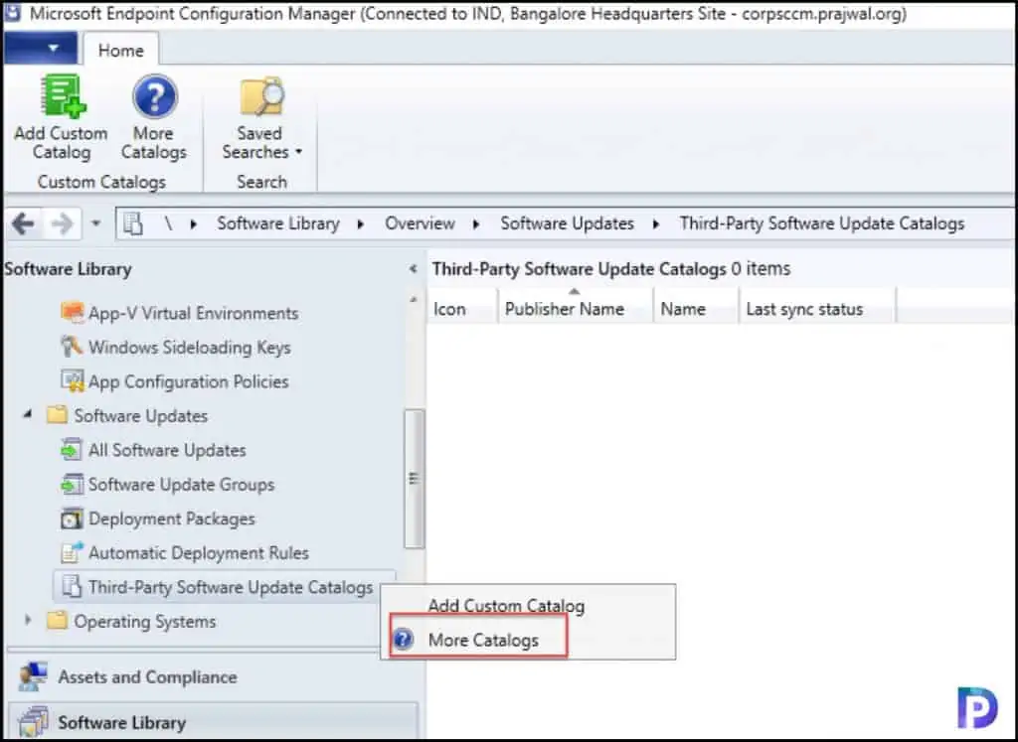Select Operating Systems tree item

[x=145, y=622]
